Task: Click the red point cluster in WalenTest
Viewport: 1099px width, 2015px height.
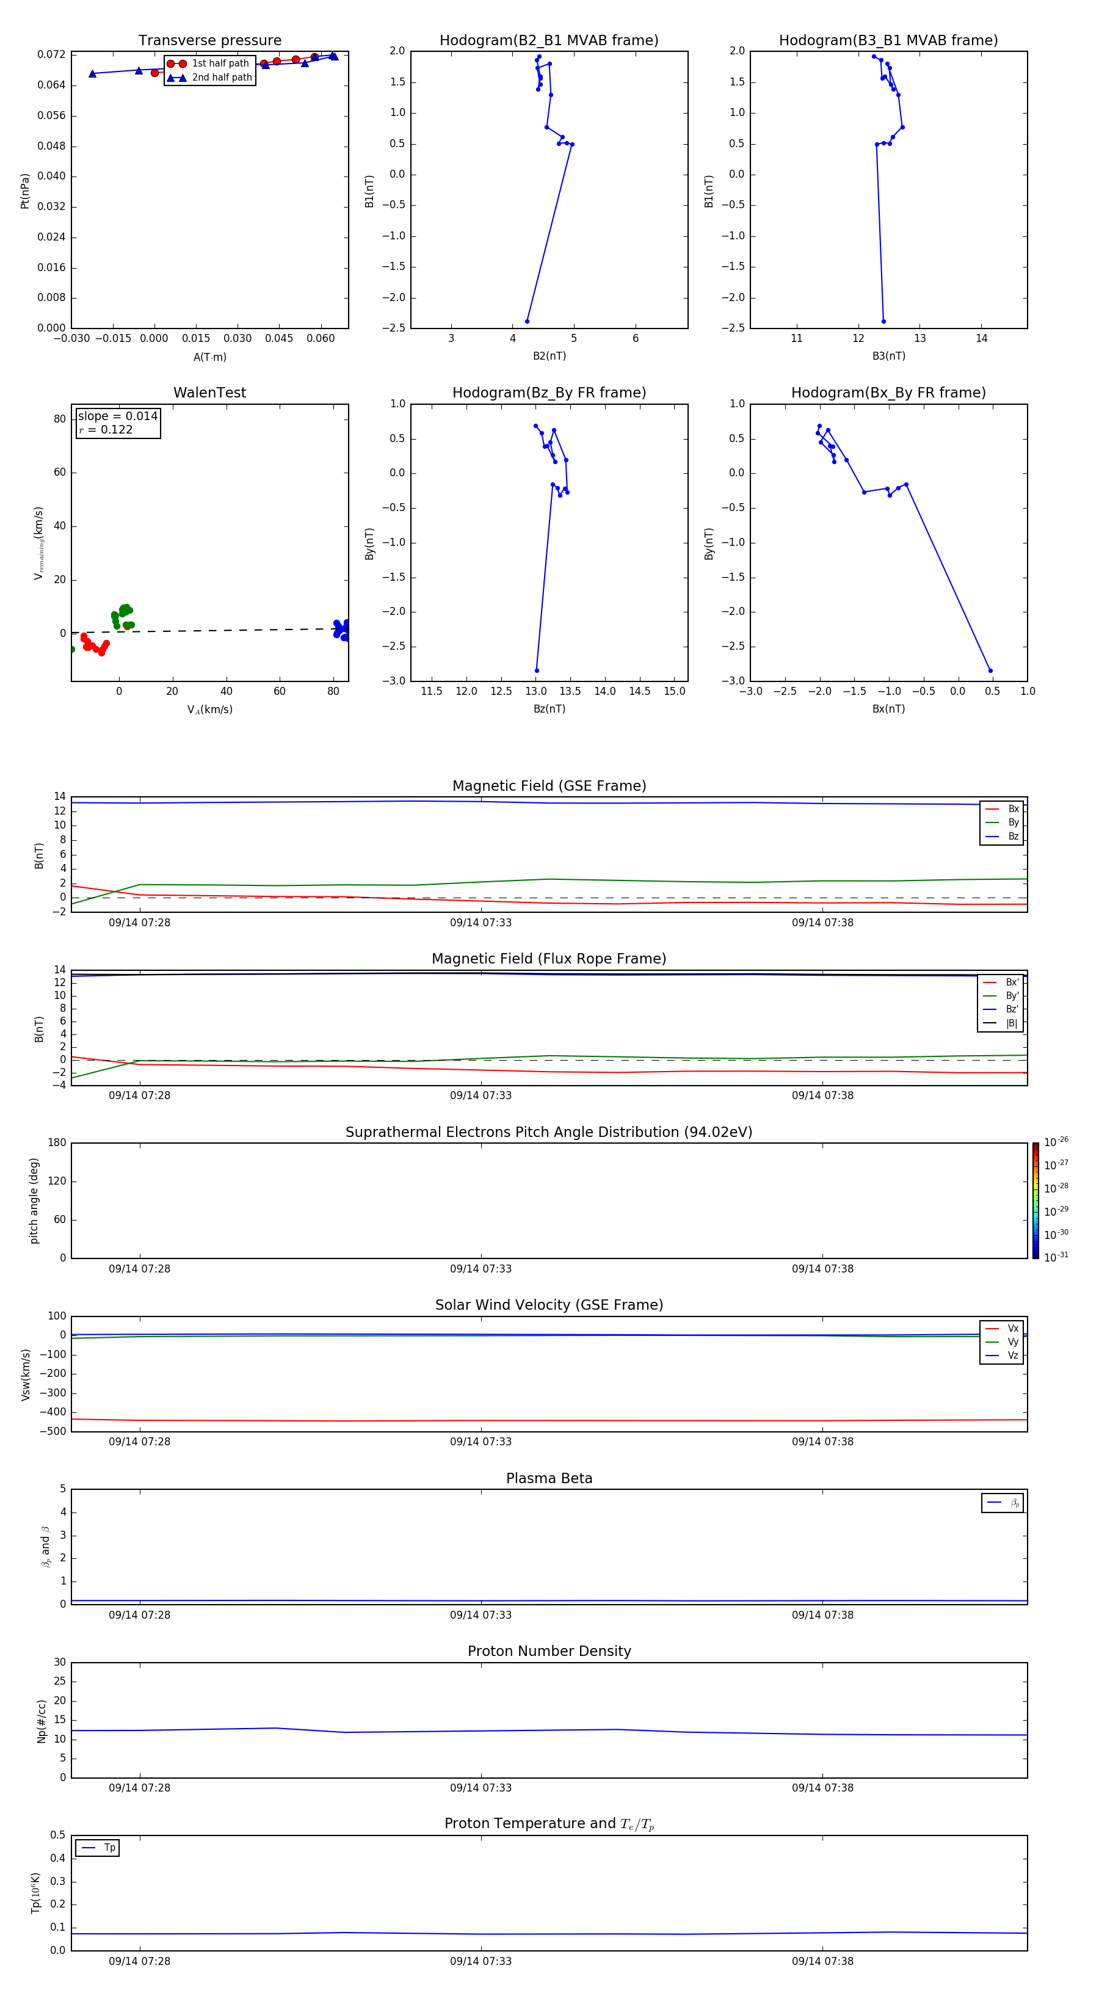Action: tap(94, 644)
